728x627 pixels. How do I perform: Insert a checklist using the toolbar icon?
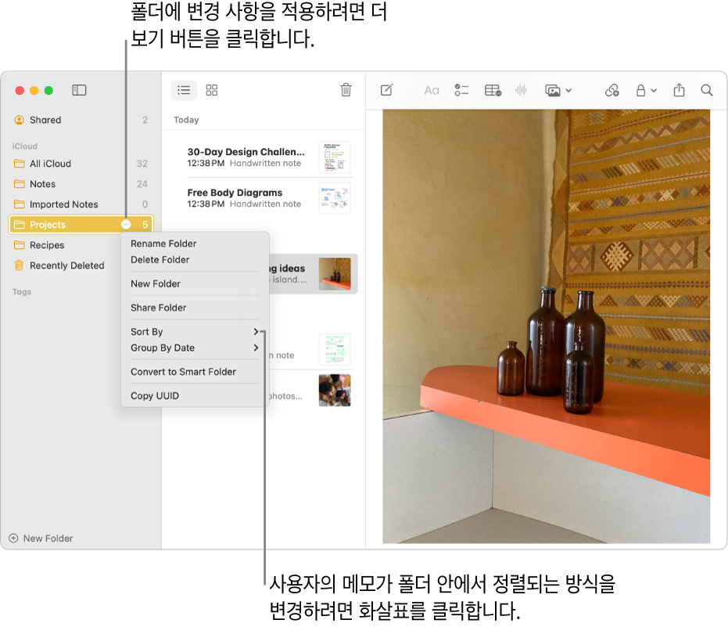(461, 90)
